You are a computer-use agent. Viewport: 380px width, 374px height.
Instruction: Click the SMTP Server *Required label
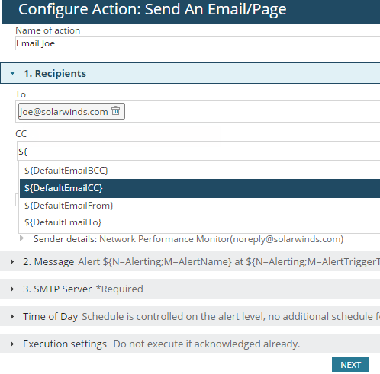[83, 289]
